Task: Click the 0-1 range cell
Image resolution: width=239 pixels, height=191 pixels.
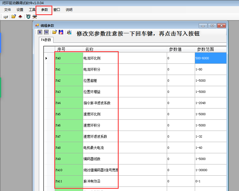Action: pyautogui.click(x=210, y=181)
